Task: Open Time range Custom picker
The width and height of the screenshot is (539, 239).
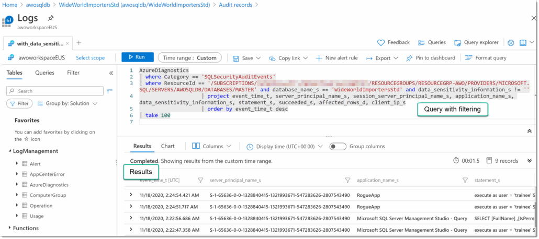Action: click(x=190, y=58)
